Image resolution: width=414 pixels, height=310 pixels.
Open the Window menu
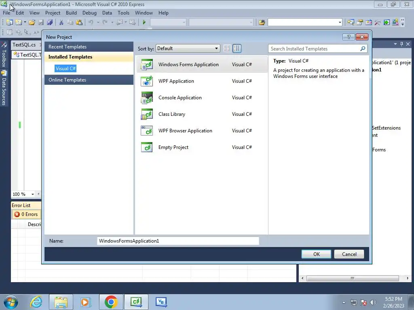tap(144, 13)
